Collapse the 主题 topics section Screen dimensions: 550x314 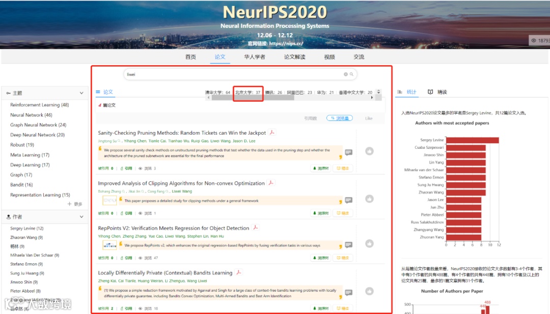tap(81, 93)
